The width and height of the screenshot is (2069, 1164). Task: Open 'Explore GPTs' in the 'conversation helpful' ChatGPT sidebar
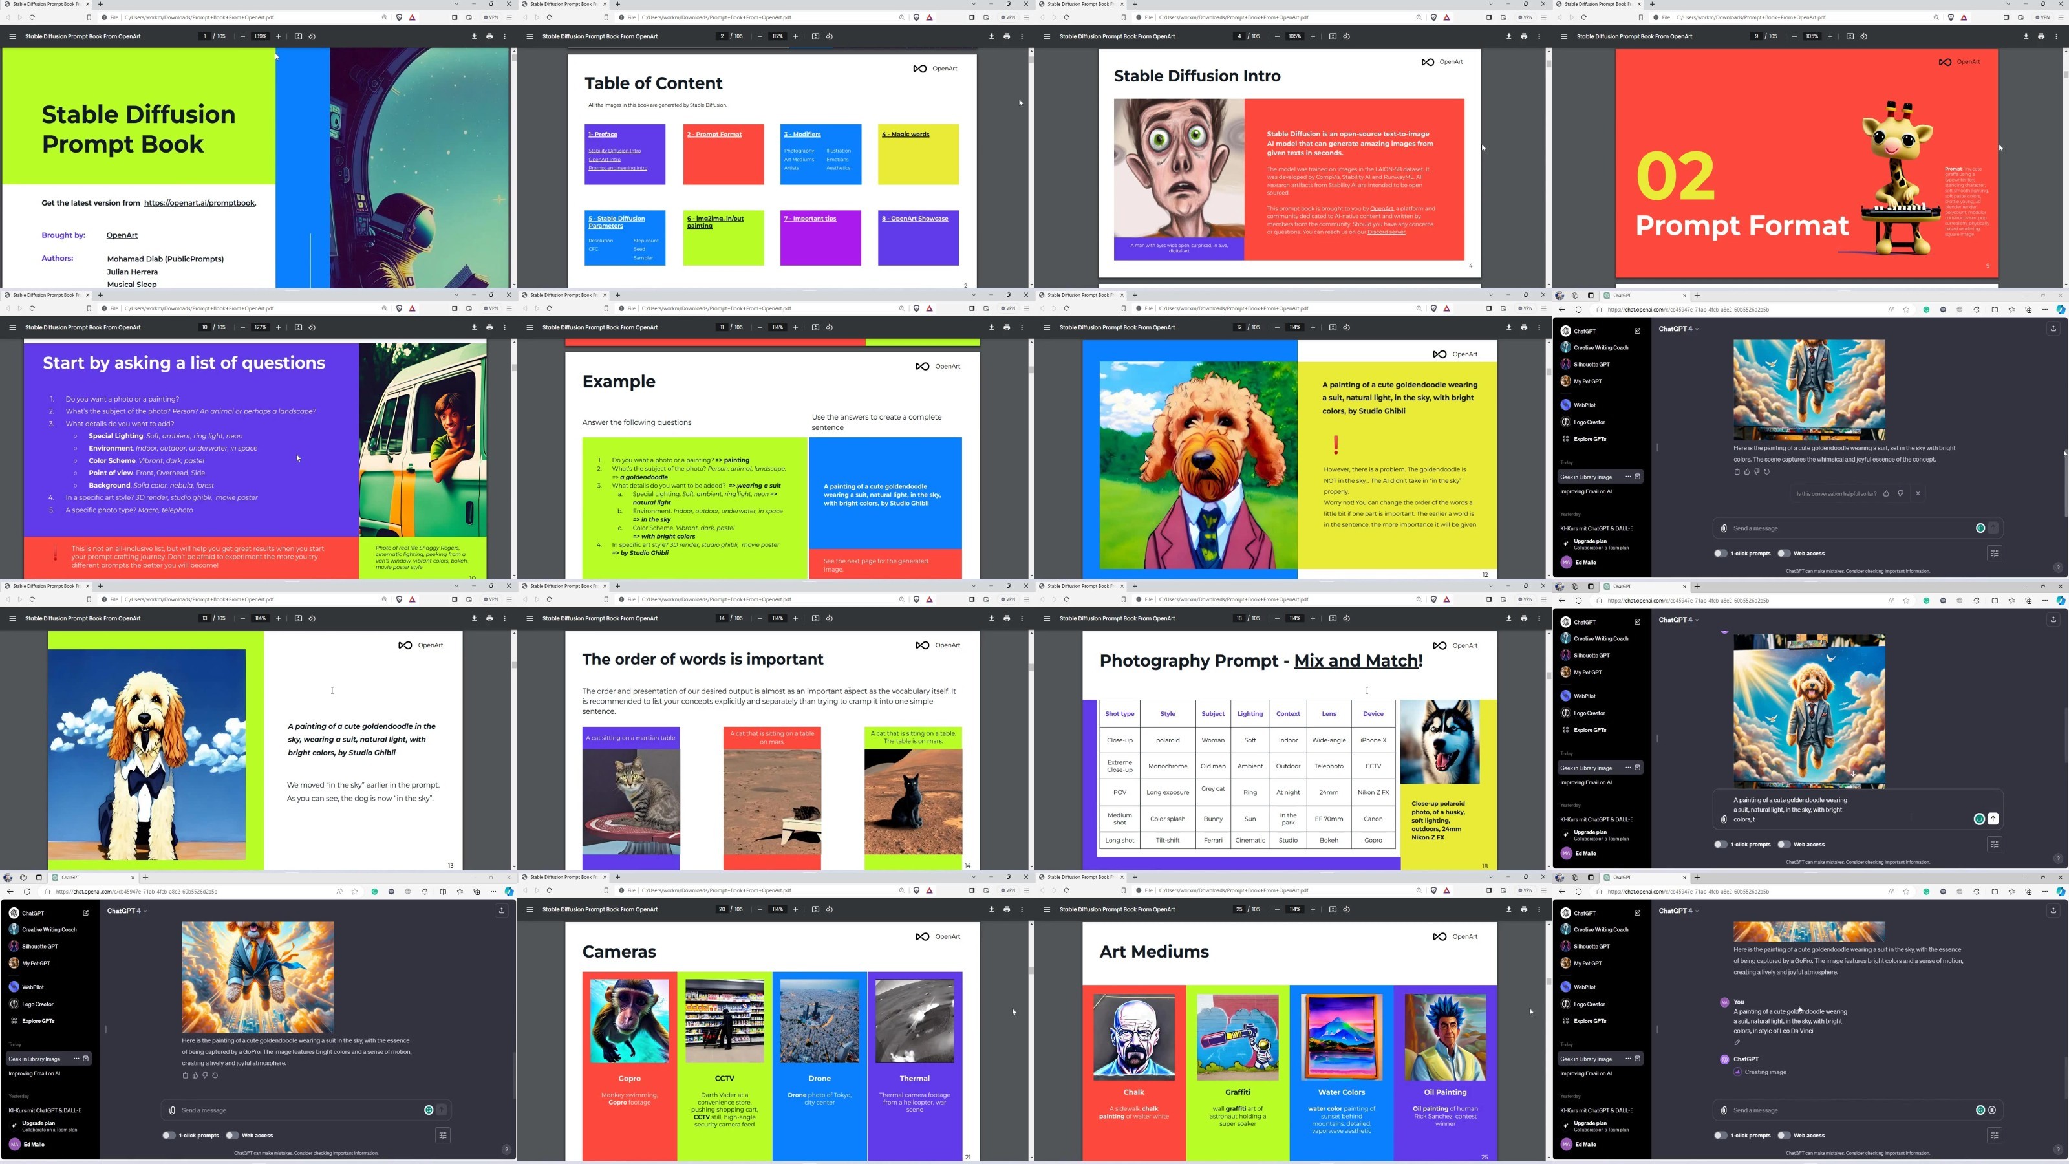point(1589,438)
